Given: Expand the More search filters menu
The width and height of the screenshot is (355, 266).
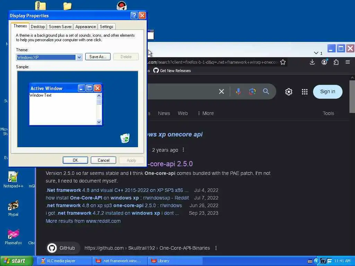Looking at the screenshot, I should 206,113.
